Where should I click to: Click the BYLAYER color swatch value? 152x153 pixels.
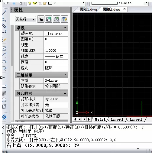click(56, 34)
